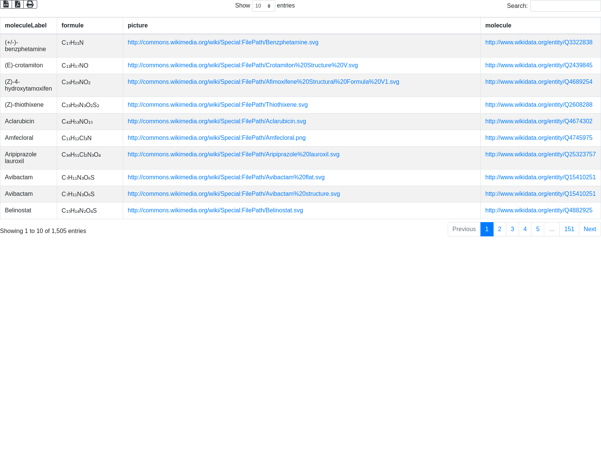Sort by the picture column header

[137, 26]
